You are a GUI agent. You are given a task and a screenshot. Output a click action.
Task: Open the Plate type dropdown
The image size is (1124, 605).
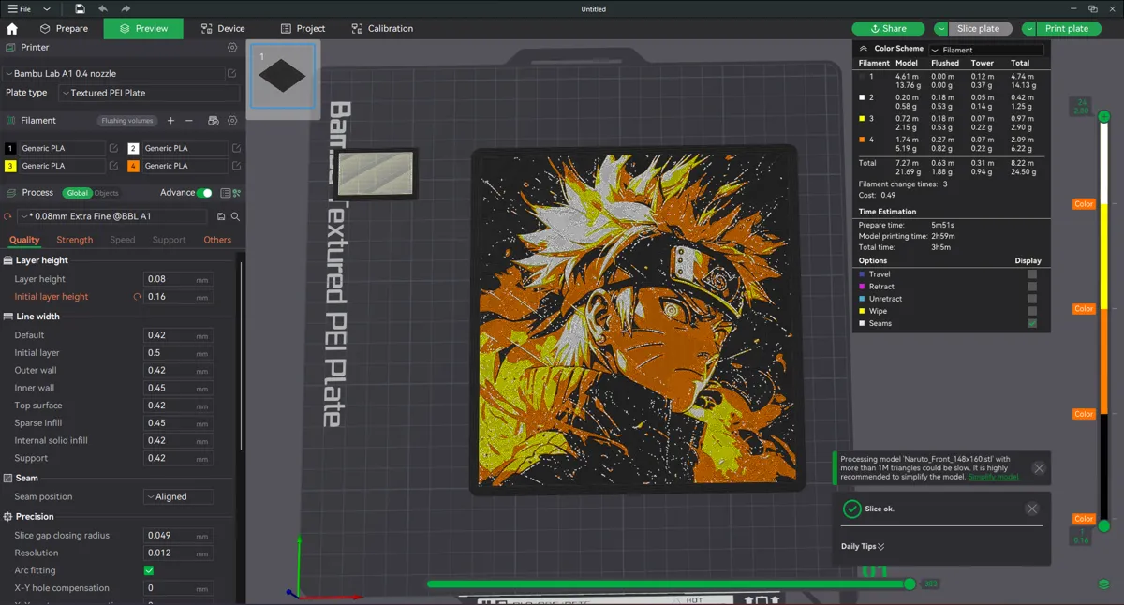click(x=149, y=93)
